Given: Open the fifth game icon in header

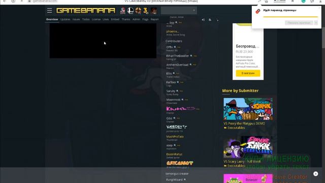Looking at the screenshot, I should [x=153, y=11].
